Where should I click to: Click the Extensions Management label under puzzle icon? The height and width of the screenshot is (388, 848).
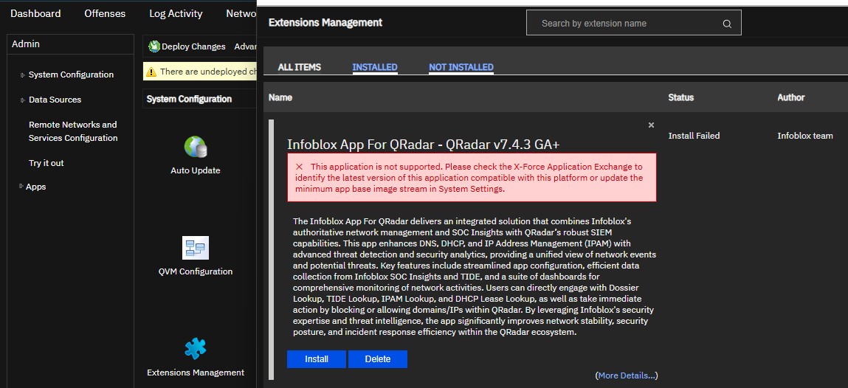point(196,373)
